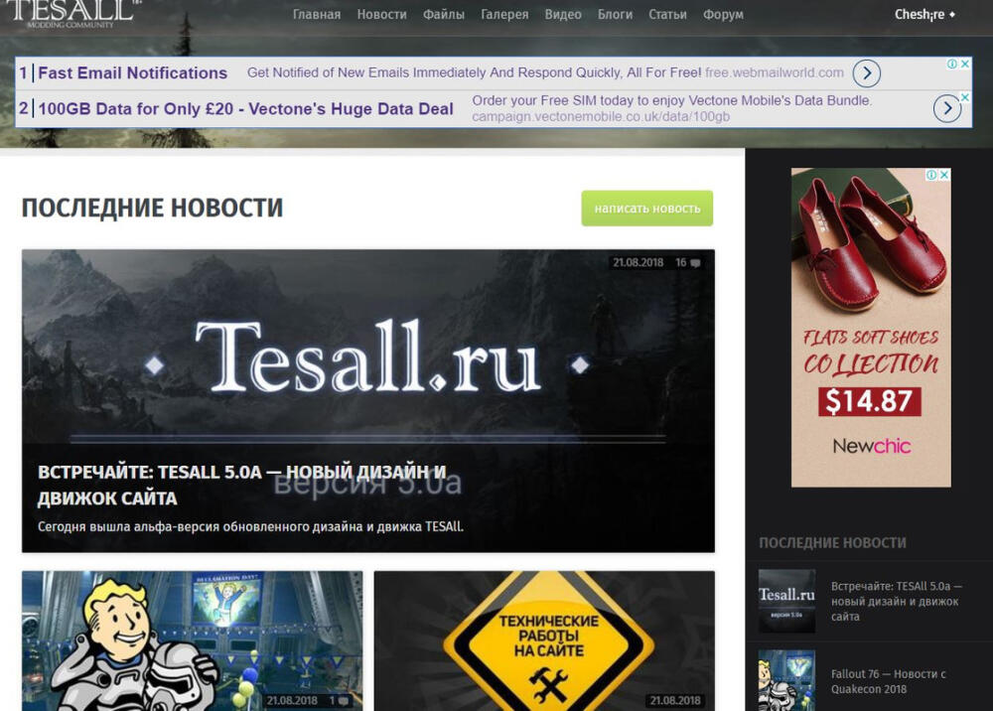The width and height of the screenshot is (993, 711).
Task: Navigate to the Блоги section
Action: tap(615, 14)
